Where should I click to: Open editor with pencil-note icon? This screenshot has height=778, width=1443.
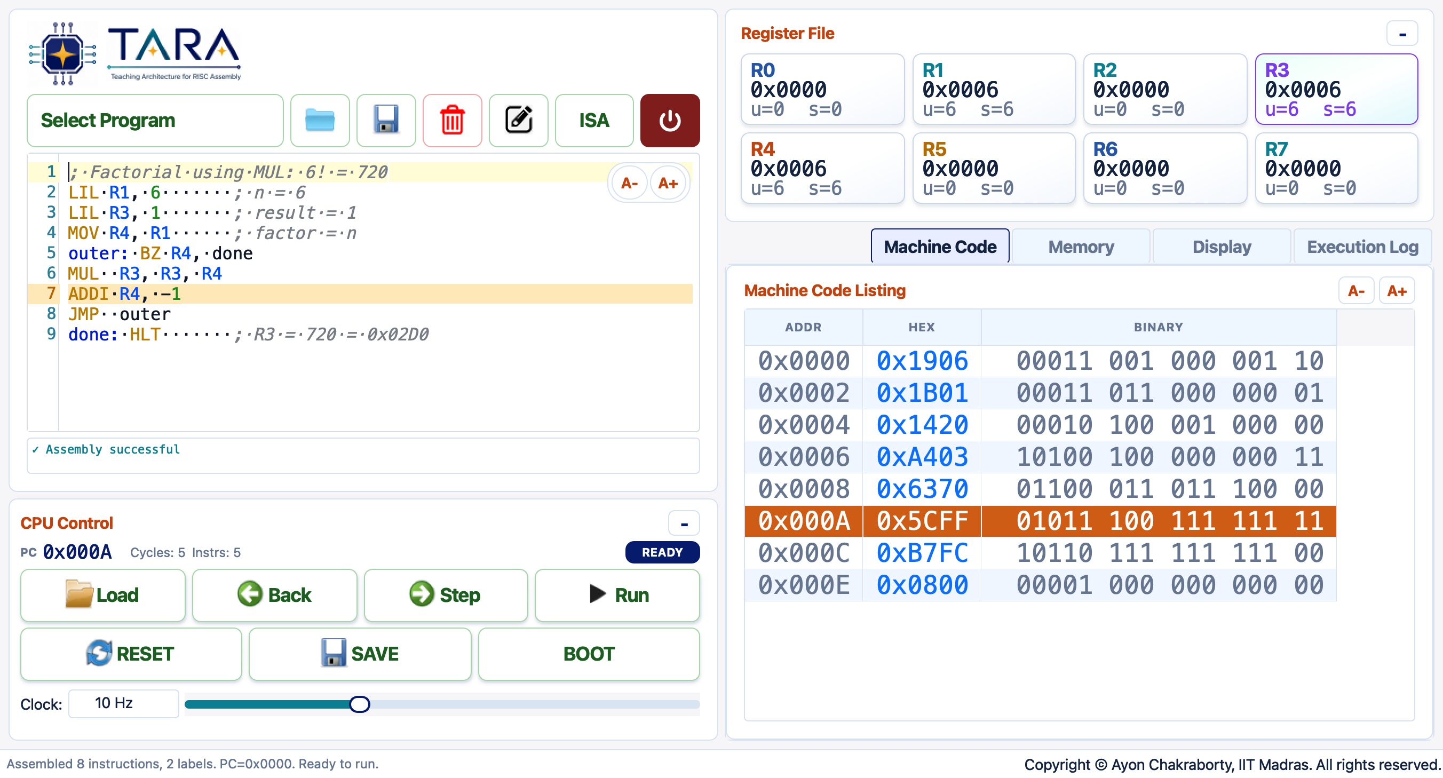point(518,121)
